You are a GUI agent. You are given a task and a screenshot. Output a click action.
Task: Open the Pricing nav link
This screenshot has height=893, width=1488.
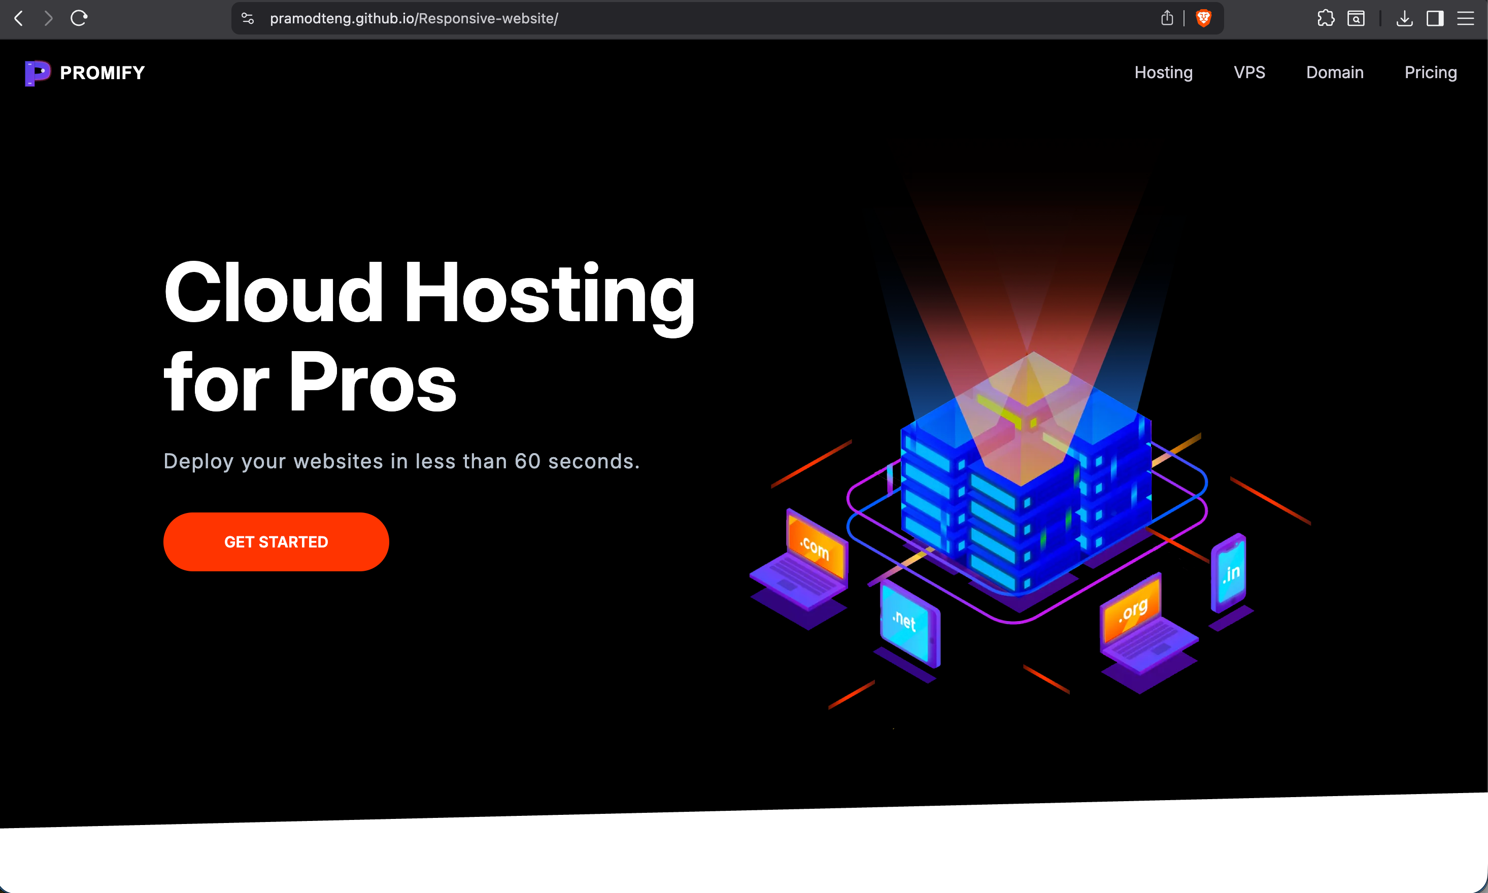(x=1430, y=72)
